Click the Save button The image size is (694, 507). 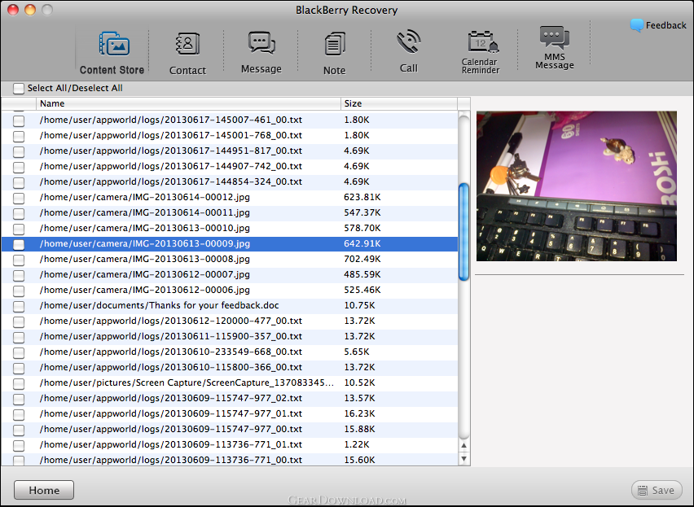point(657,490)
